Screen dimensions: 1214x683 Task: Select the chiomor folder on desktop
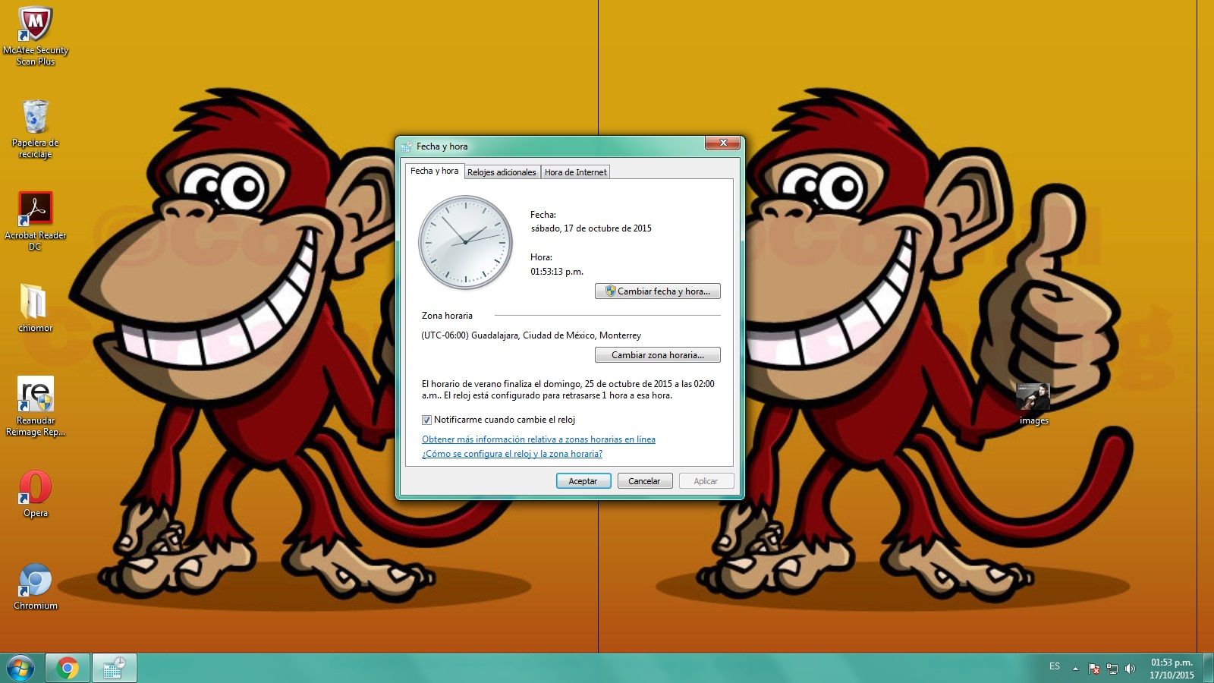click(x=35, y=303)
